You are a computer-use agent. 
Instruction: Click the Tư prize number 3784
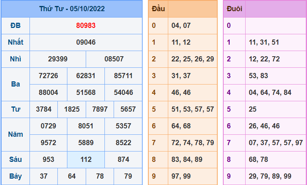click(44, 109)
